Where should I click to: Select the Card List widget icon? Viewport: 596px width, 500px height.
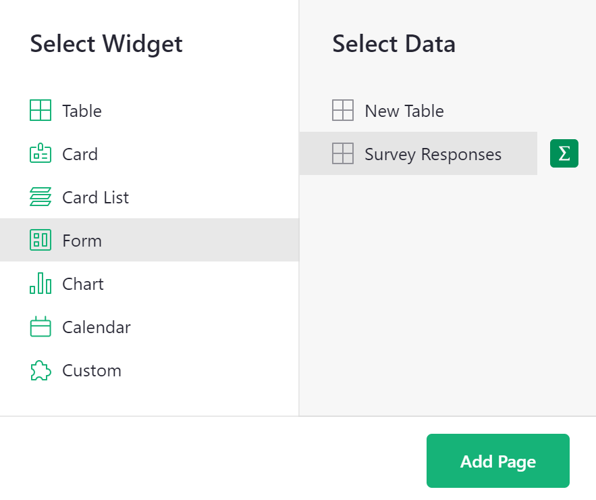coord(40,197)
